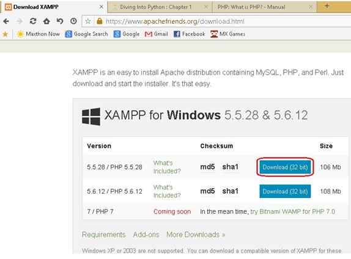The width and height of the screenshot is (351, 259).
Task: Bookmark page with address bar star
Action: click(x=88, y=21)
